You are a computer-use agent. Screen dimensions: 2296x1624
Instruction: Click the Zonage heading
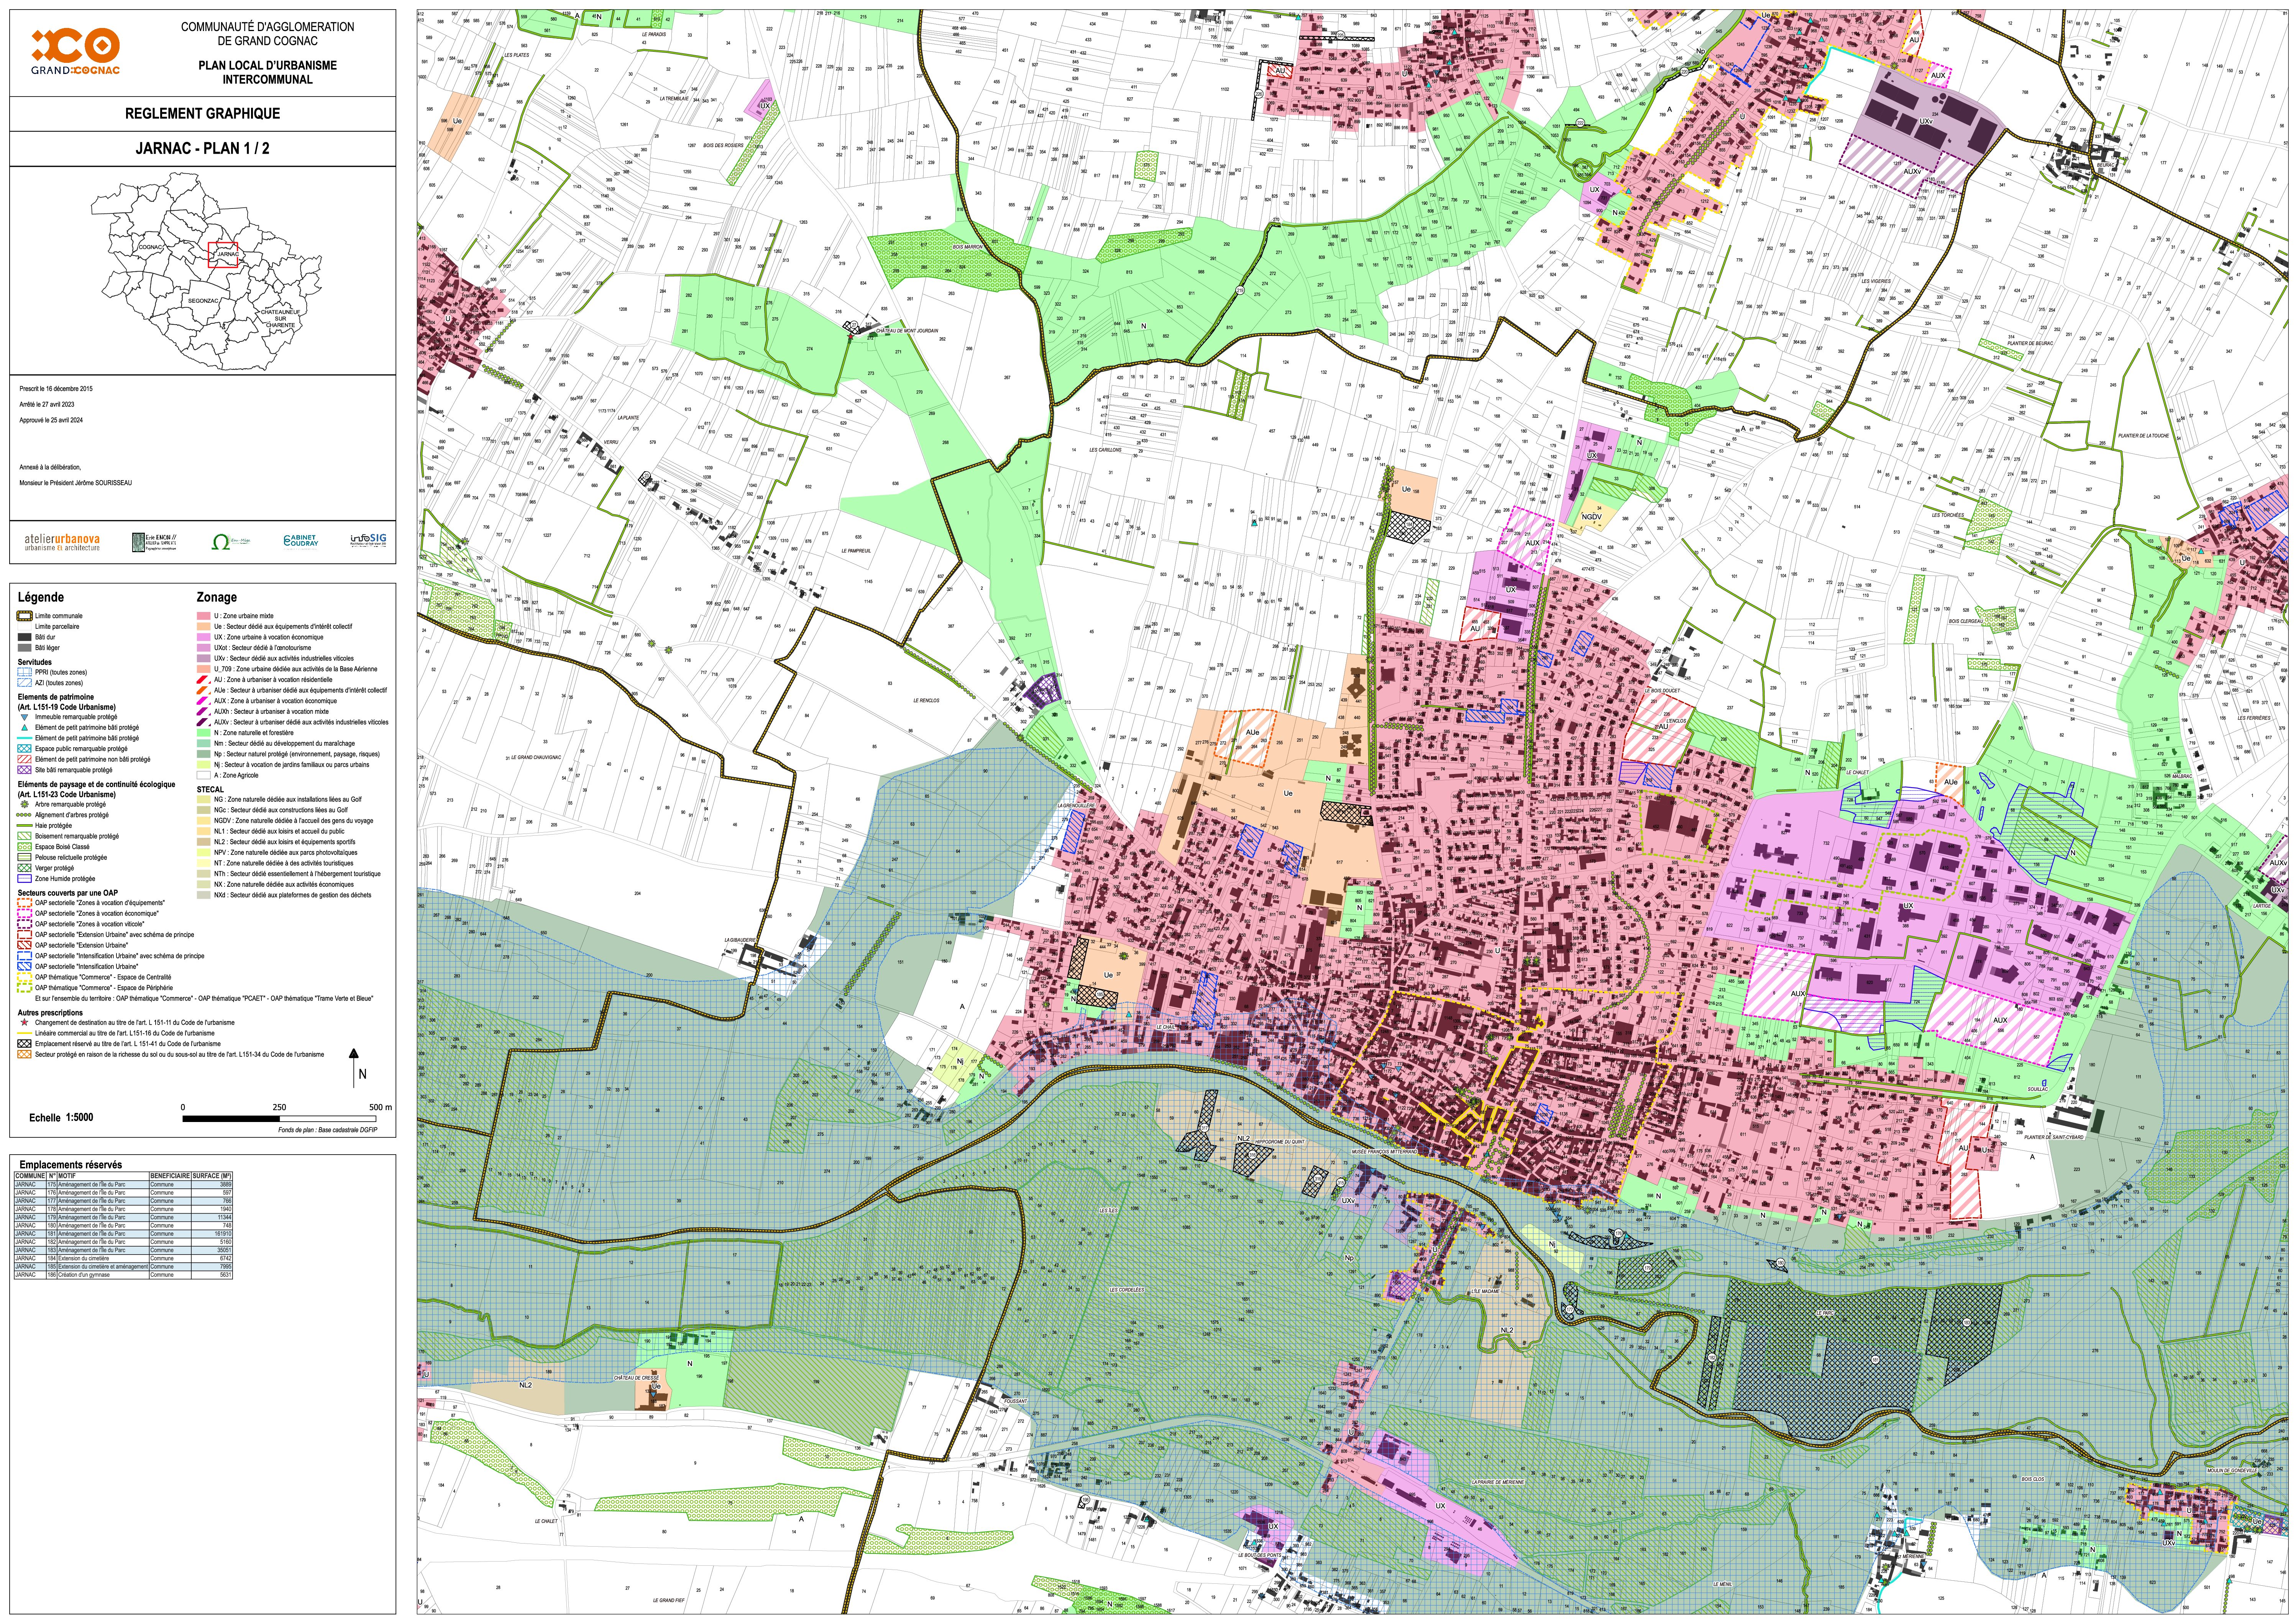click(x=216, y=597)
